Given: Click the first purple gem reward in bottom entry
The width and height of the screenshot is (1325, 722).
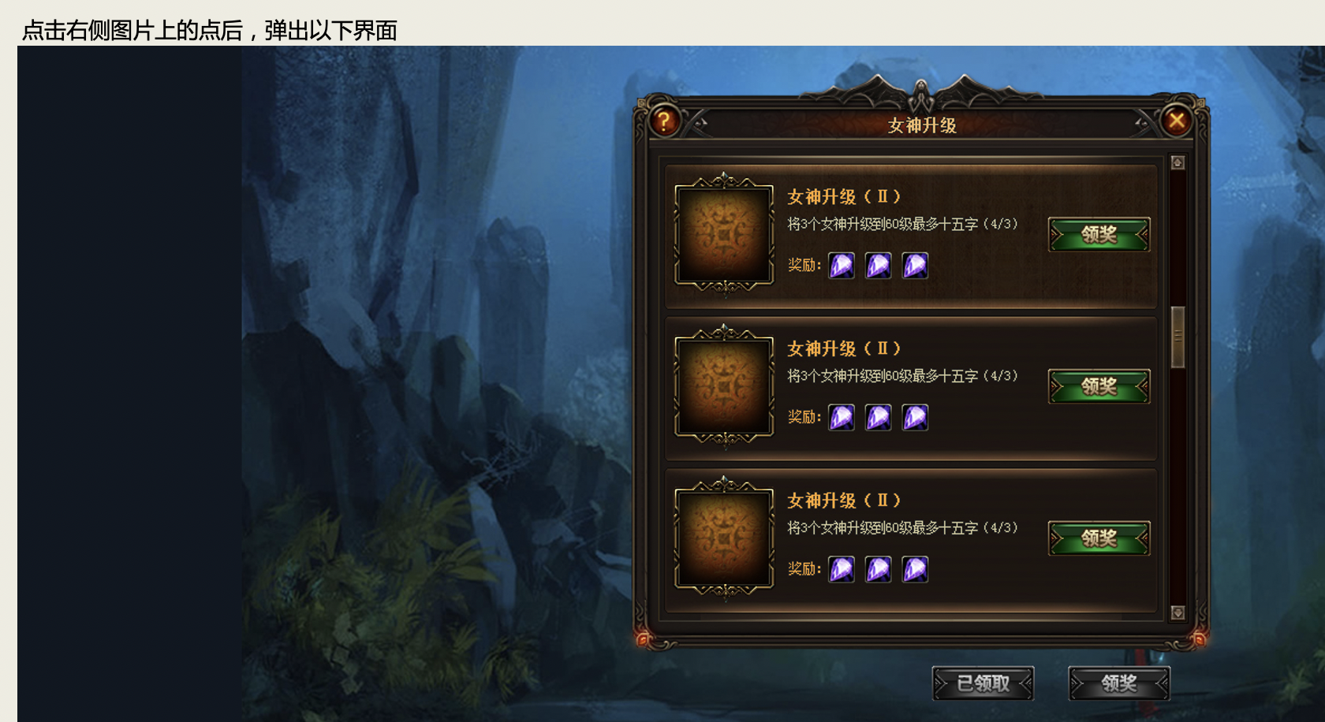Looking at the screenshot, I should [x=842, y=570].
